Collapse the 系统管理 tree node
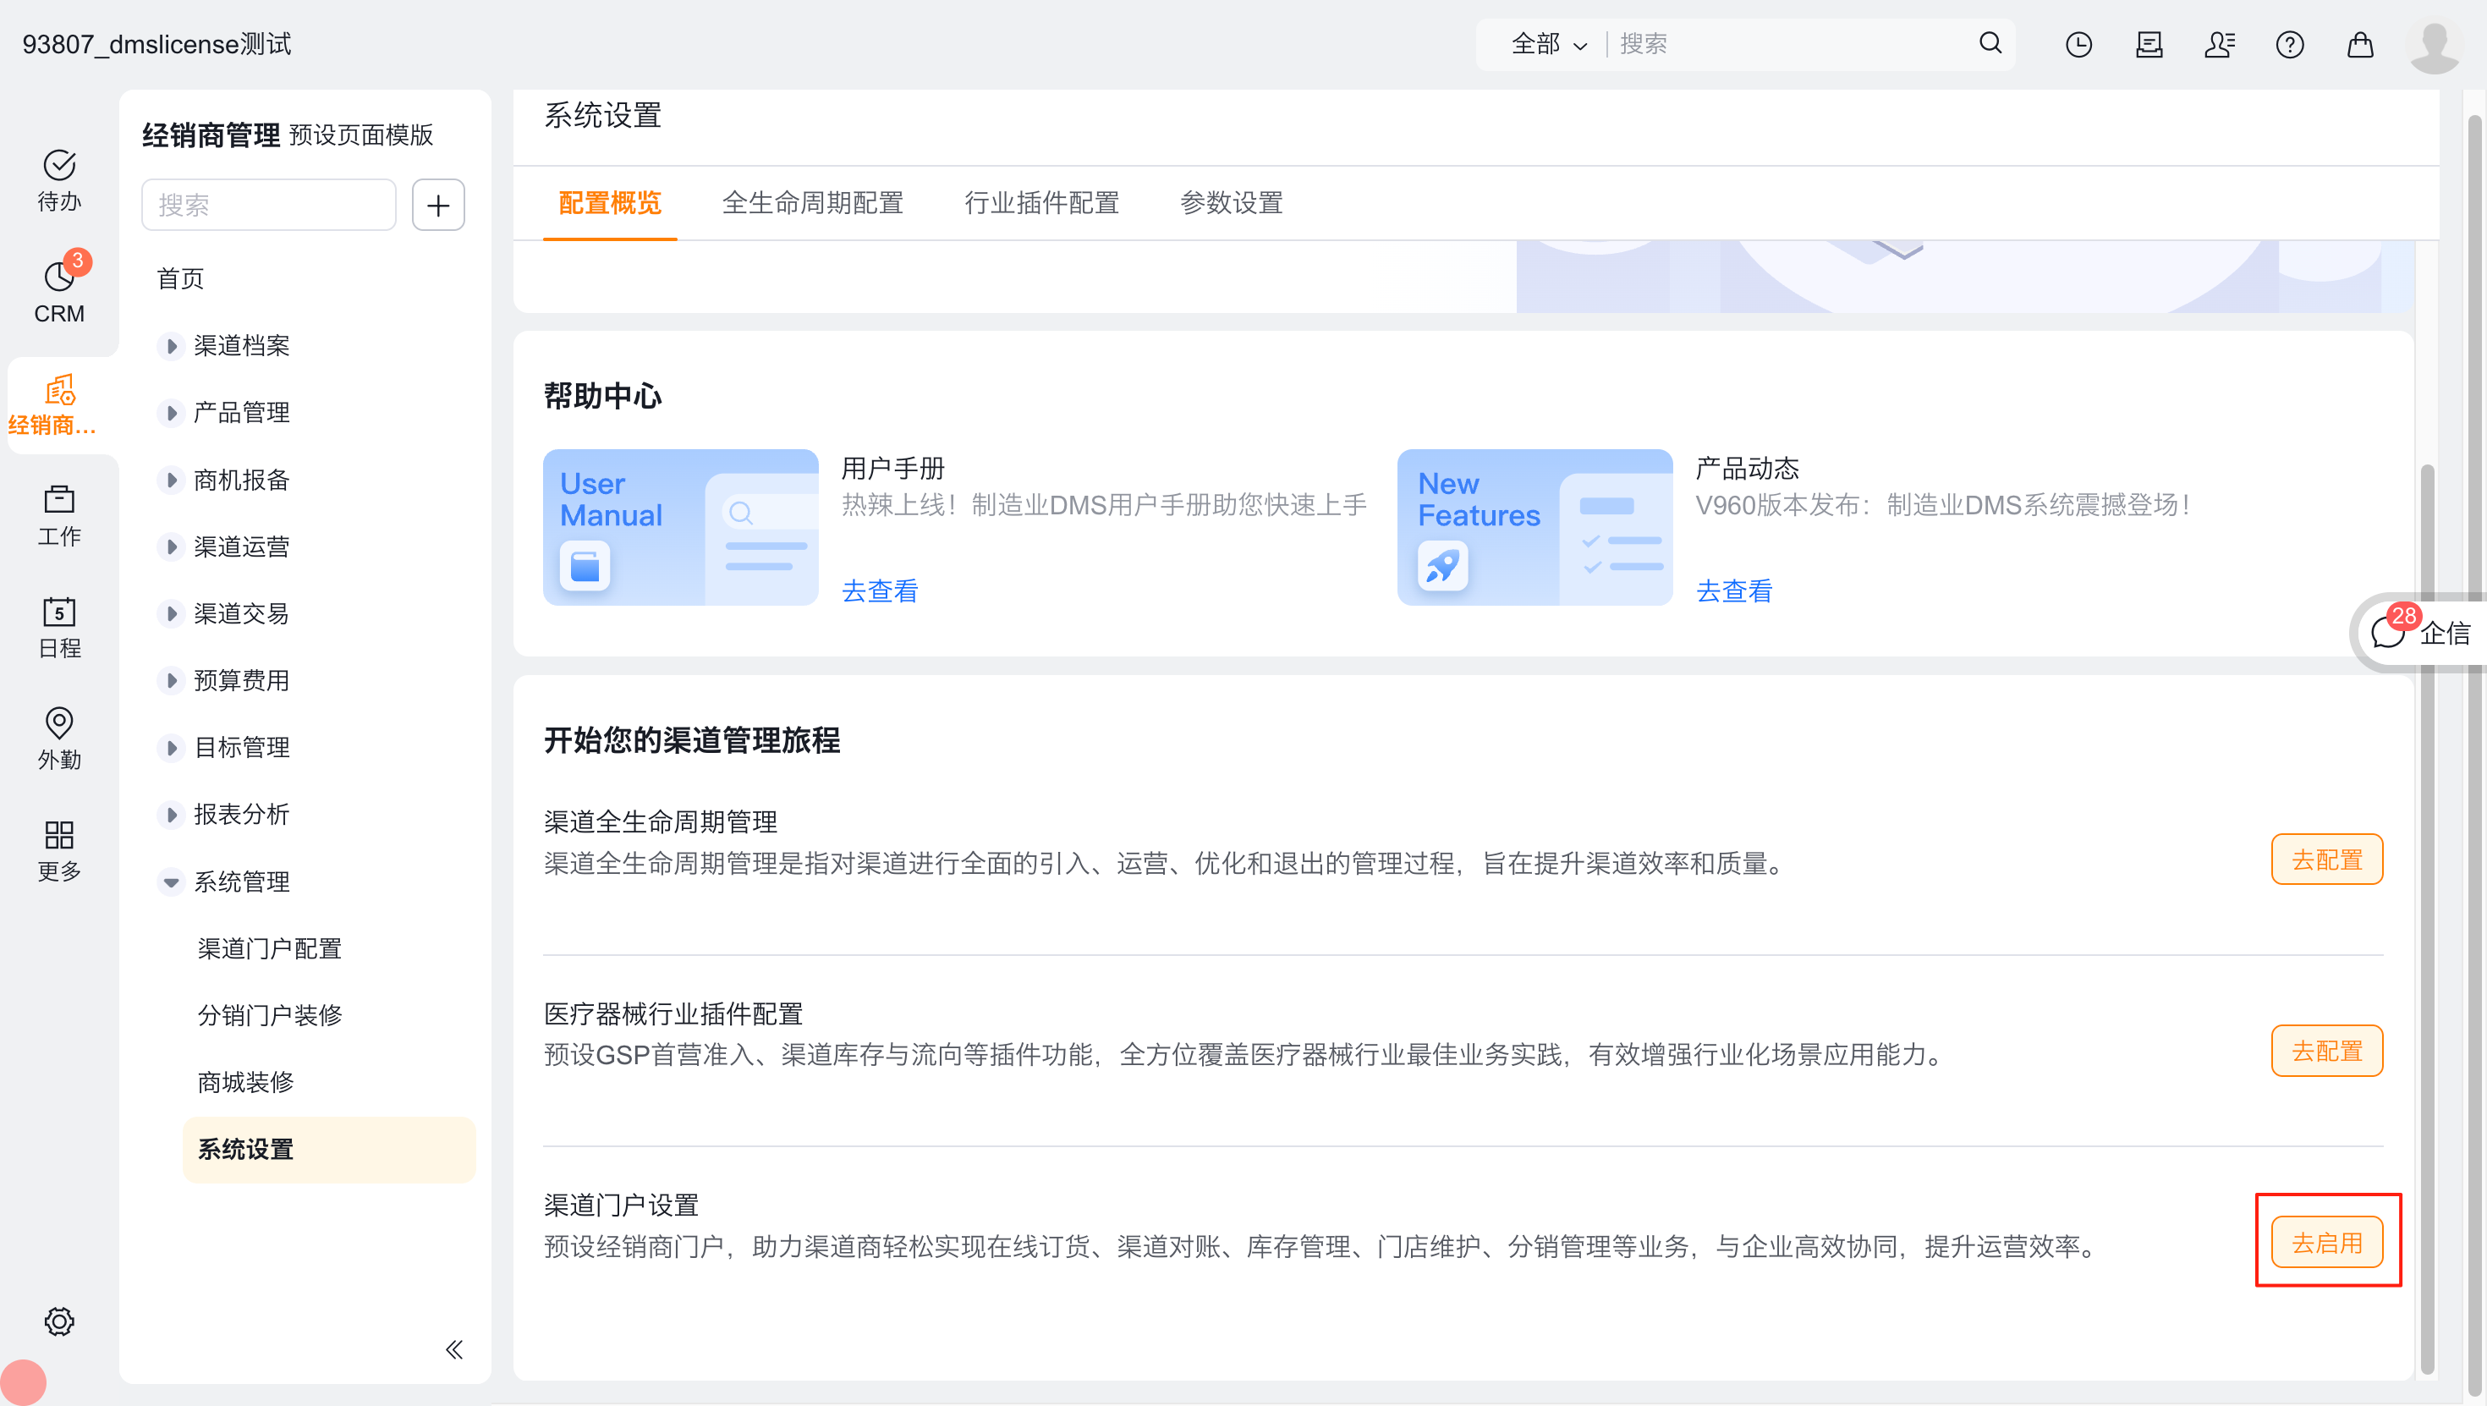2487x1406 pixels. pos(171,881)
